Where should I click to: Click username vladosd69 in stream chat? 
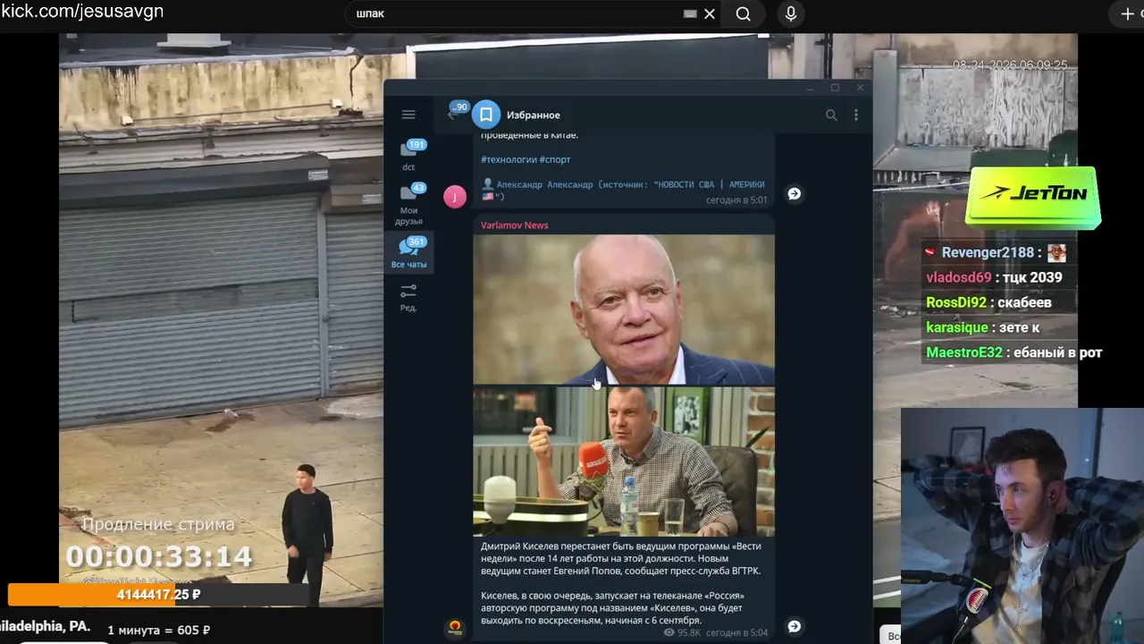point(959,277)
